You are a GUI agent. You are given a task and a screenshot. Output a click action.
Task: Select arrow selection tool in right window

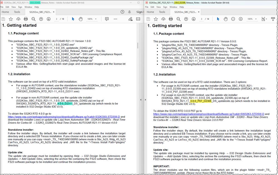218,19
